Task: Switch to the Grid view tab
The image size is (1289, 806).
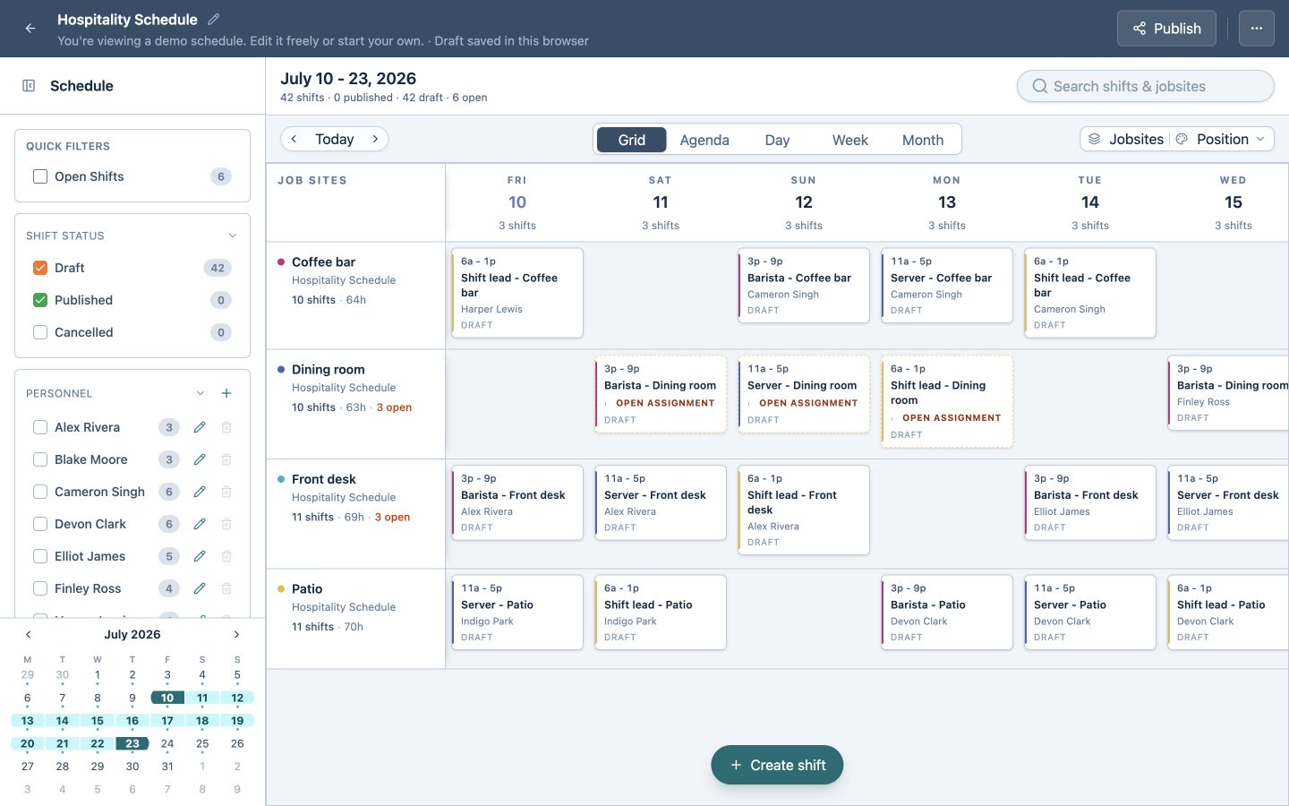Action: pyautogui.click(x=631, y=140)
